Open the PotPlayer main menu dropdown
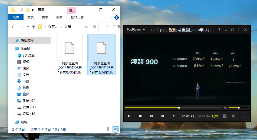257x140 pixels. 136,30
